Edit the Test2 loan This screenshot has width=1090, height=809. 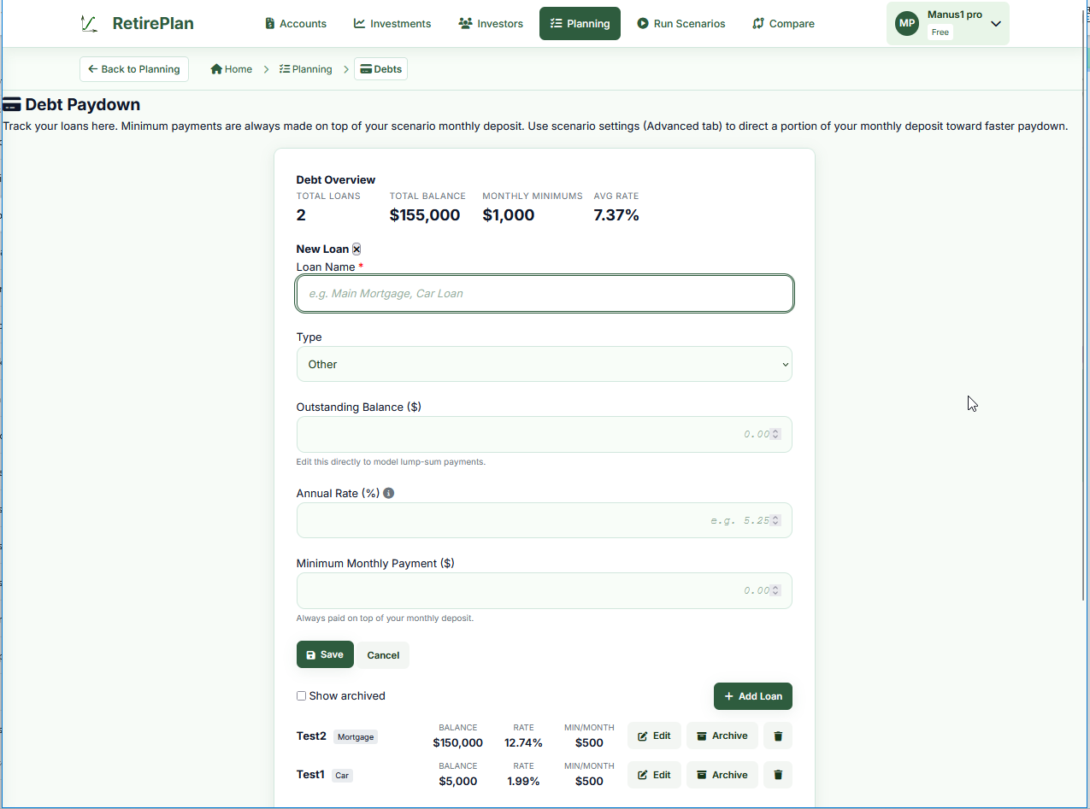[x=654, y=736]
